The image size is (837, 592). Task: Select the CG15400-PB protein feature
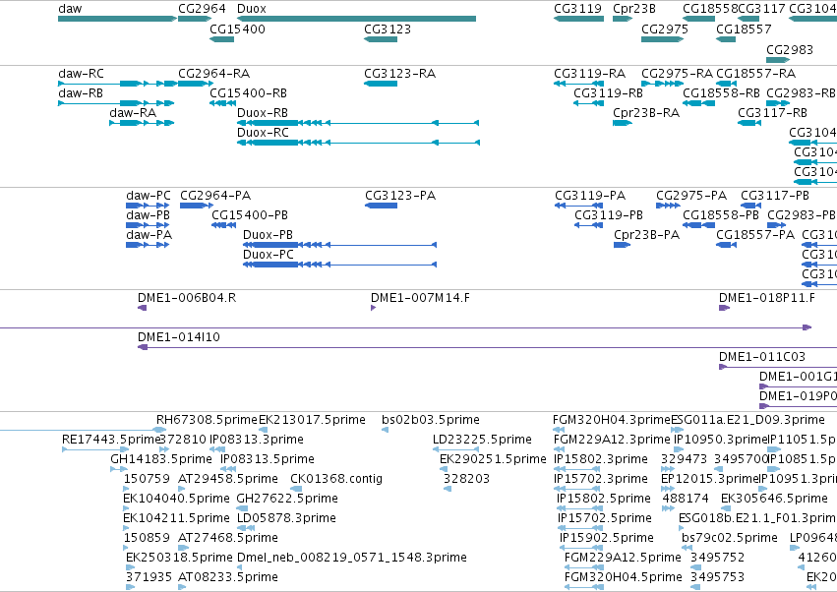tap(223, 225)
